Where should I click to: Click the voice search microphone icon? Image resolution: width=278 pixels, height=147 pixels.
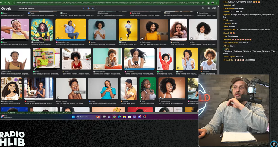coord(83,9)
